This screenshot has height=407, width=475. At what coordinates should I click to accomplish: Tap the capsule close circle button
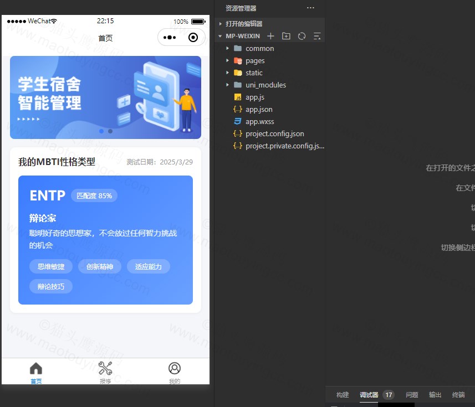coord(193,38)
